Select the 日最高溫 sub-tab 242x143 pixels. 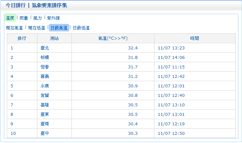(59, 28)
